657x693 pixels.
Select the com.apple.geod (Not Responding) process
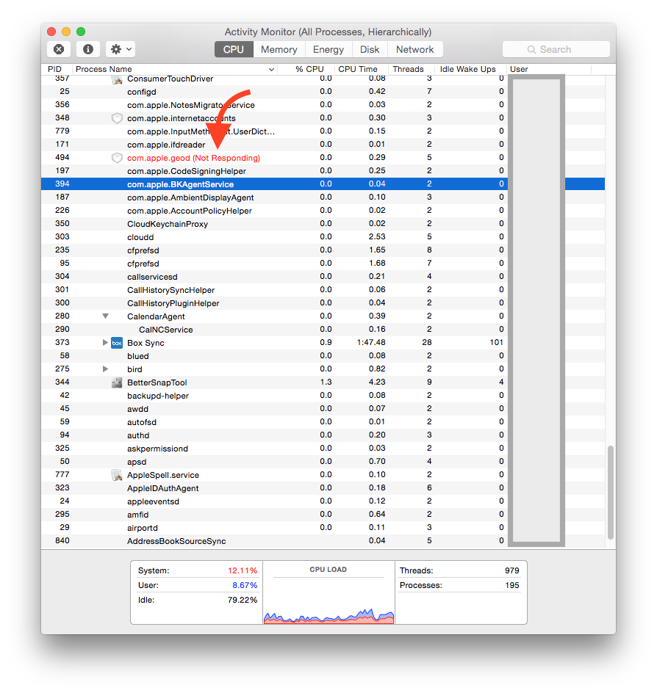323,158
